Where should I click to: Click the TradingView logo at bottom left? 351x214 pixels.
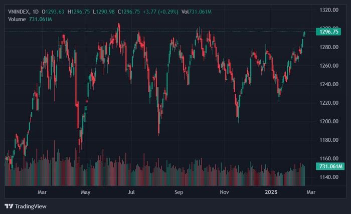point(25,206)
